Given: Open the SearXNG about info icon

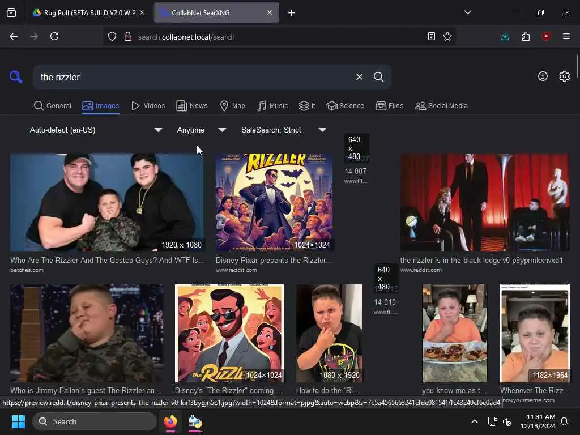Looking at the screenshot, I should pos(543,76).
